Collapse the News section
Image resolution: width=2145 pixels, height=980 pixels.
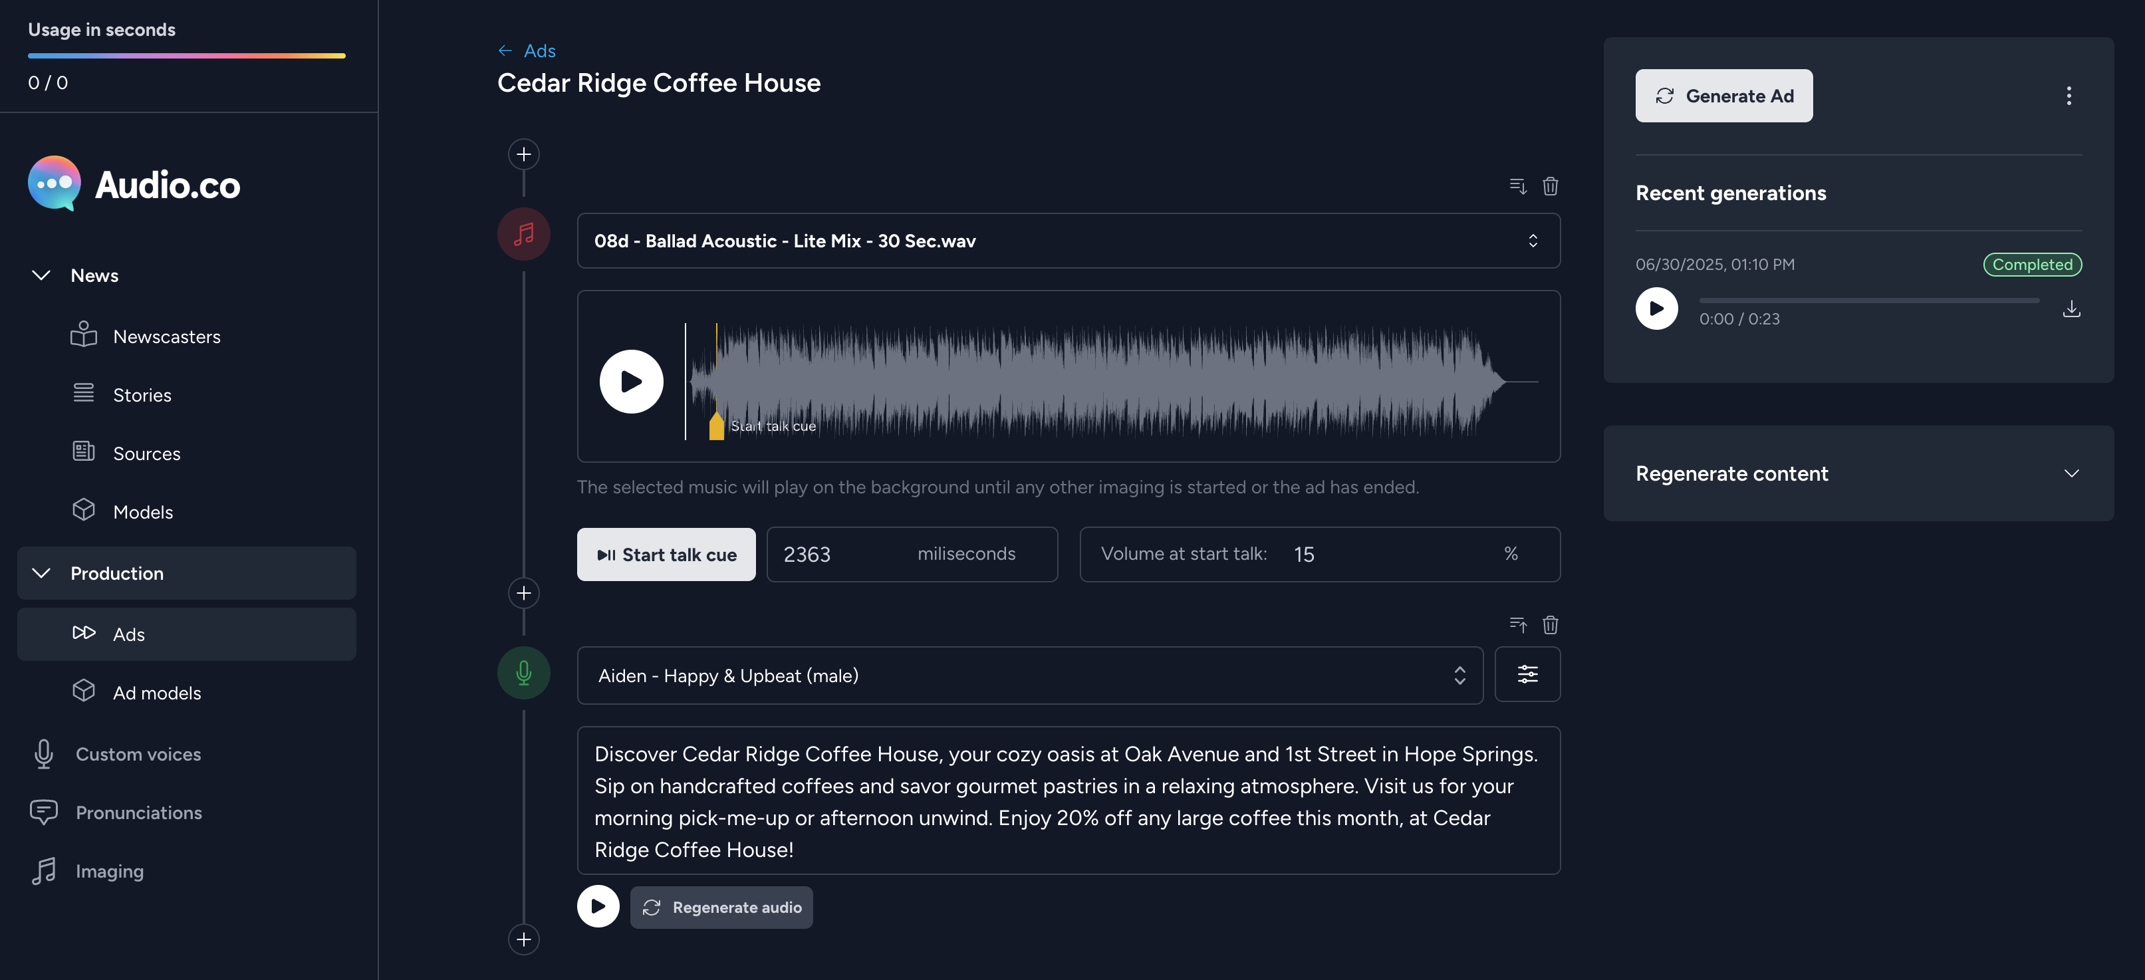click(41, 275)
